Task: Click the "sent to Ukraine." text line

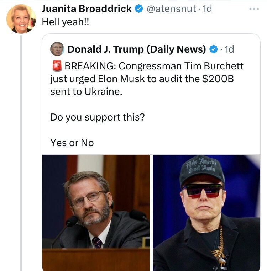Action: (x=86, y=91)
